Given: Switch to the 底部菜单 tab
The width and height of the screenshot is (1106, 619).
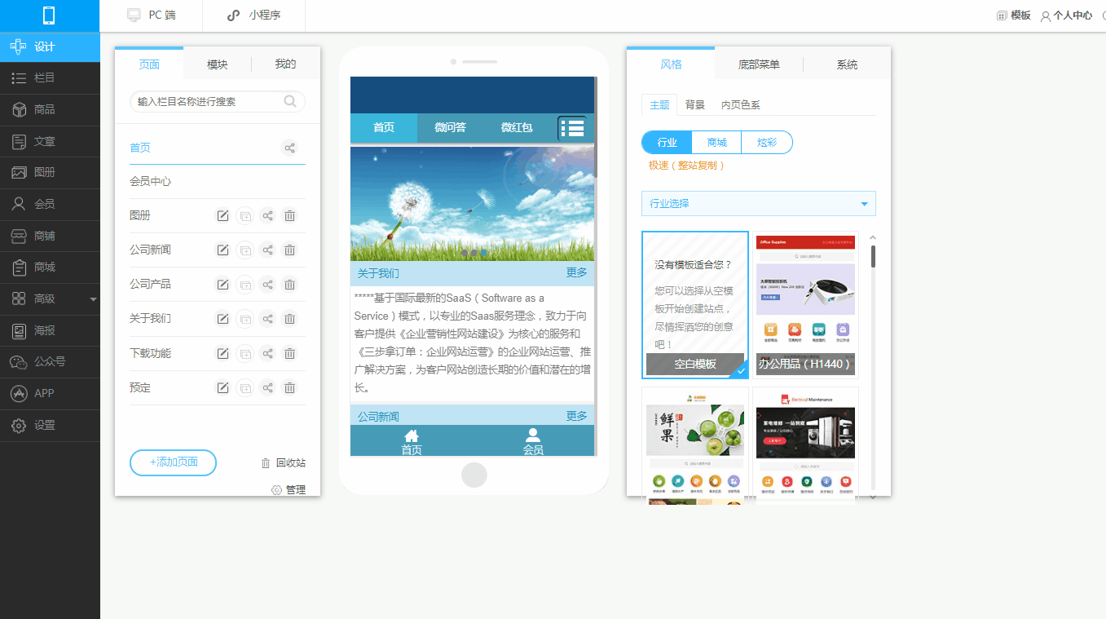Looking at the screenshot, I should (758, 64).
